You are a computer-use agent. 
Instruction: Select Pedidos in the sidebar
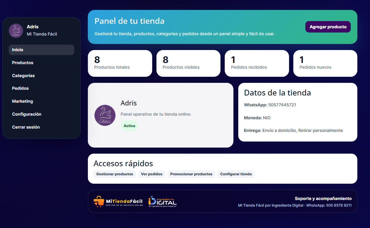point(42,88)
